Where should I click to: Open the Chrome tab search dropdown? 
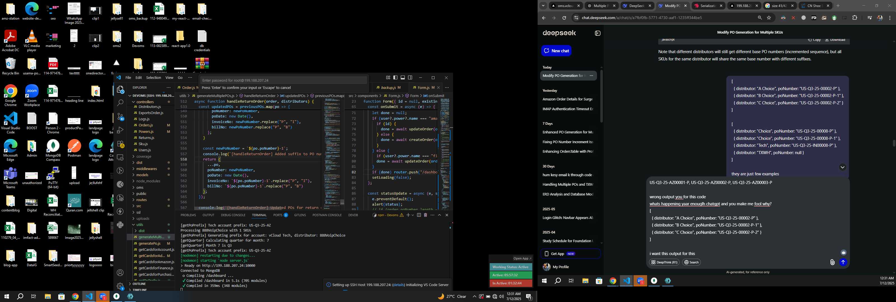pos(543,6)
